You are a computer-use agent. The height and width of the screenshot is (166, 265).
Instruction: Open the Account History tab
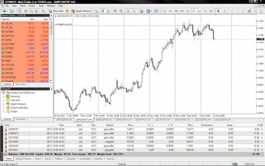24,159
